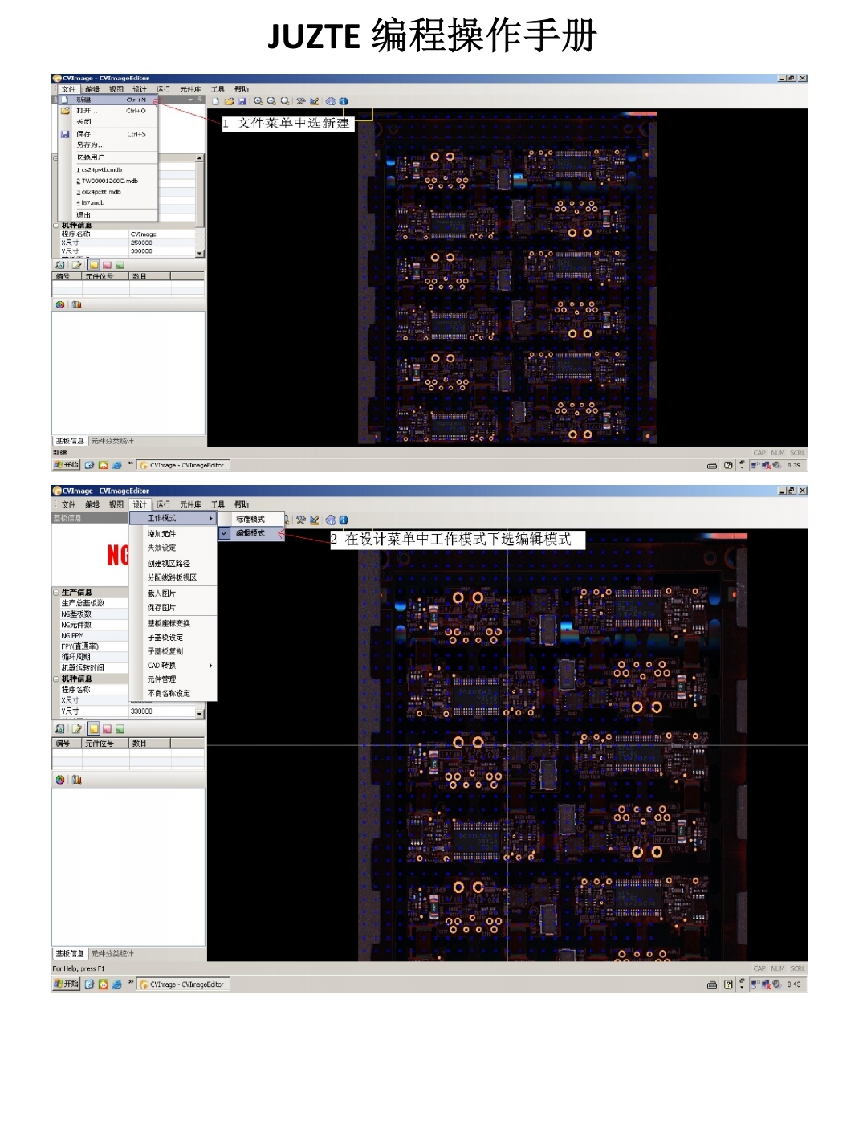Toggle green filter button in lower panel

pyautogui.click(x=120, y=729)
